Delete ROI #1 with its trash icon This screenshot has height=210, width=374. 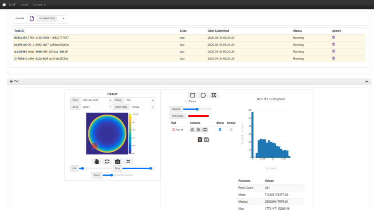pos(192,129)
